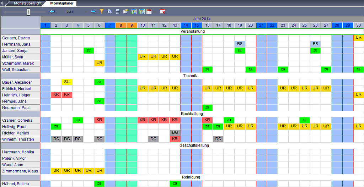Select the Monatsplaner tab

pyautogui.click(x=61, y=3)
